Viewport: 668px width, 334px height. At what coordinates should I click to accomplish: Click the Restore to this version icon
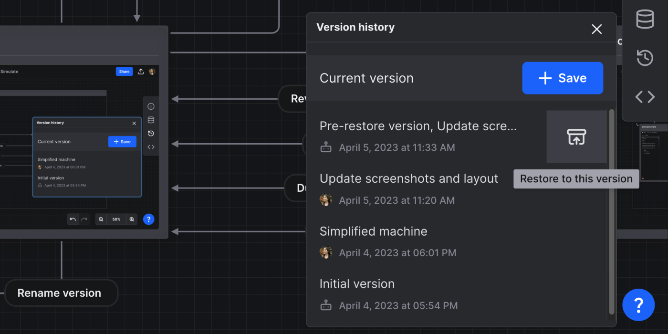576,137
